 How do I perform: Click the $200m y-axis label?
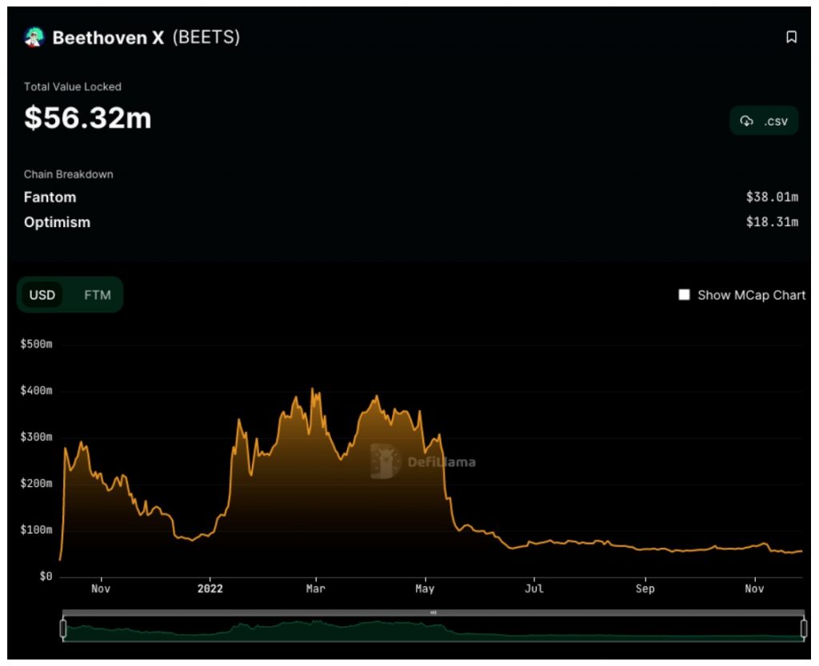(x=36, y=484)
